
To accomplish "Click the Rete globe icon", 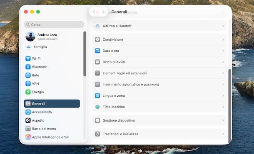I will click(x=28, y=75).
